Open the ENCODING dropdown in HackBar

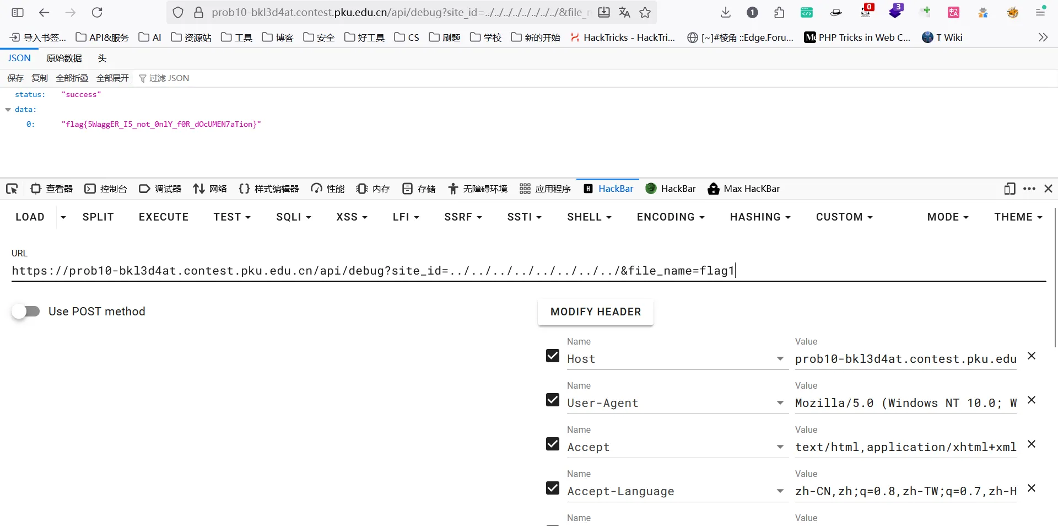(x=670, y=217)
